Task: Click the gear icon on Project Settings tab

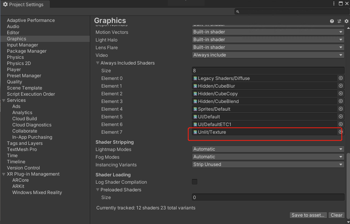Action: pos(5,4)
